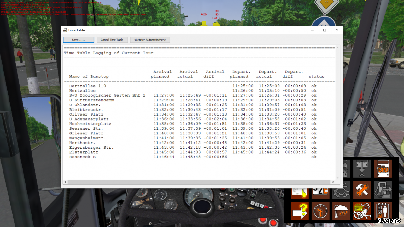Screen dimensions: 404x227
Task: Click the horizontal scrollbar left arrow
Action: click(x=66, y=182)
